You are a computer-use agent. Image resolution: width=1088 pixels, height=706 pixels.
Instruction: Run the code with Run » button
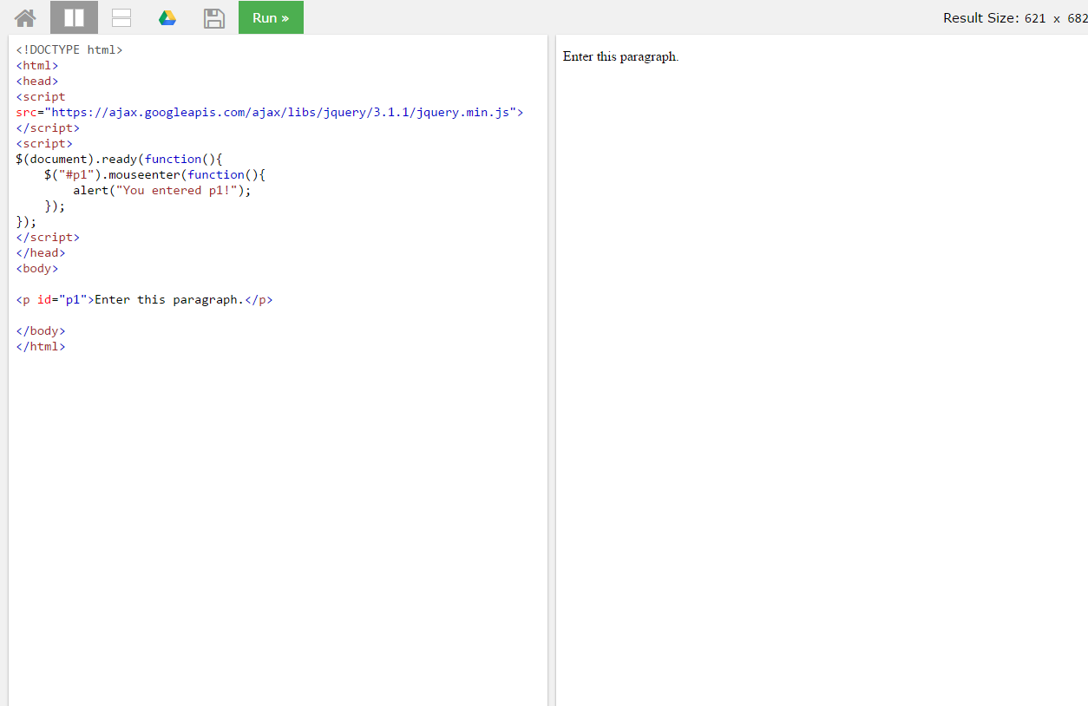click(271, 17)
